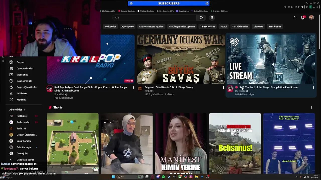Show hidden icons in the system tray
Image resolution: width=321 pixels, height=180 pixels.
(x=297, y=177)
